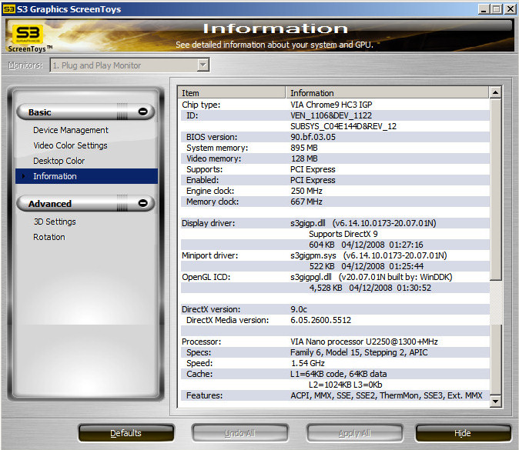The image size is (519, 450).
Task: Click the Apply All button
Action: [354, 433]
